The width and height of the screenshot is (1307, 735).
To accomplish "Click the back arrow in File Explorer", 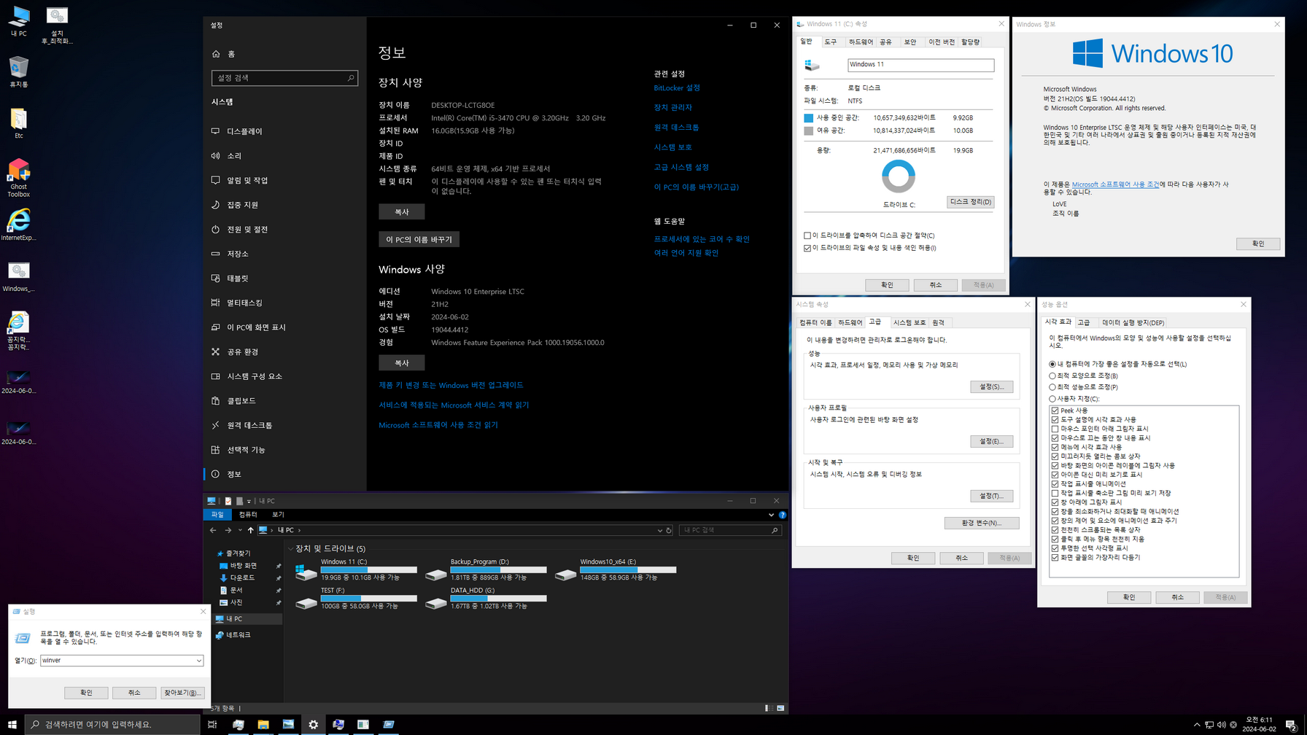I will click(213, 530).
